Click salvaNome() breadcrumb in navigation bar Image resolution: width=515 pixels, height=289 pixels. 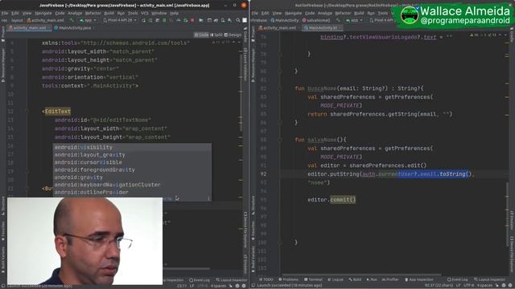(x=316, y=20)
